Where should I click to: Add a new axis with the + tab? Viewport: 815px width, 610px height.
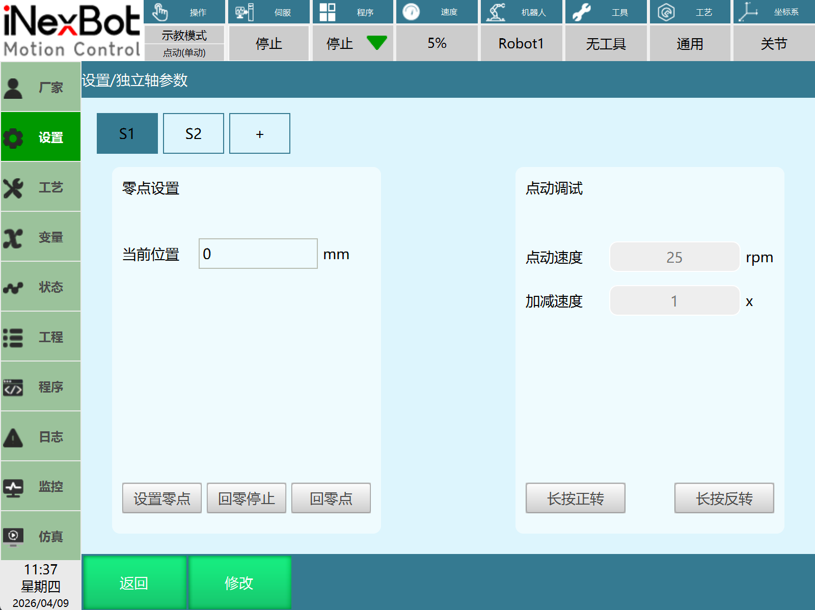[259, 133]
